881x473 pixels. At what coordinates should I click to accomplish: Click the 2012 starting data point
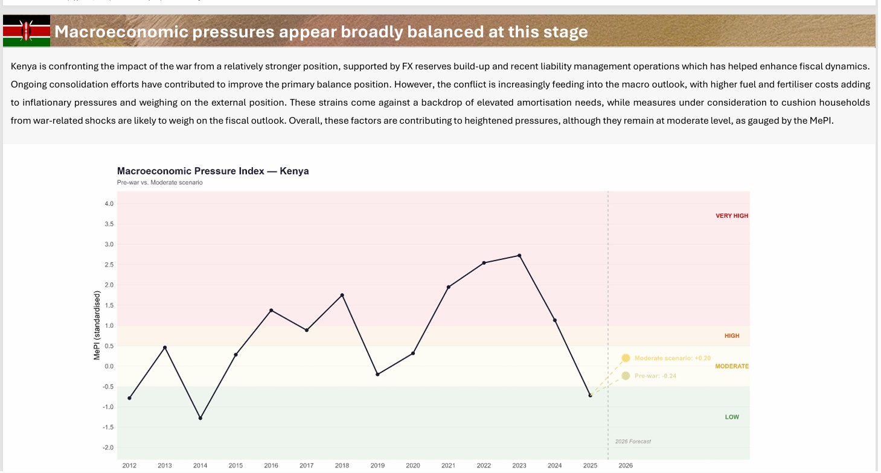click(x=129, y=398)
